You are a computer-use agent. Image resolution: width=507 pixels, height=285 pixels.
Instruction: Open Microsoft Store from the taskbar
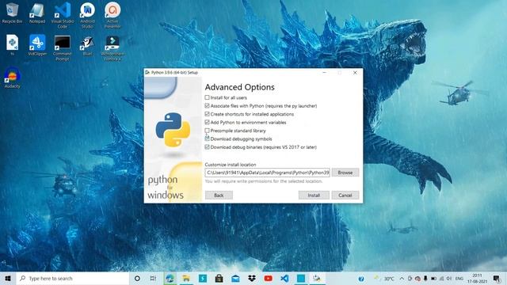219,278
